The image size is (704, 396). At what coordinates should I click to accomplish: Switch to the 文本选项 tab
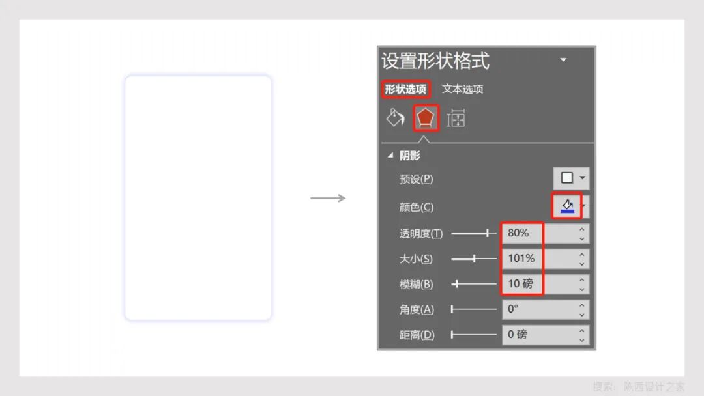(462, 89)
